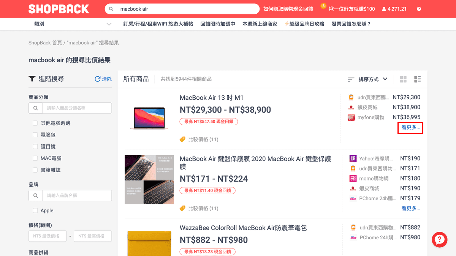
Task: Click the 蝦皮商城 merchant icon
Action: (x=351, y=107)
